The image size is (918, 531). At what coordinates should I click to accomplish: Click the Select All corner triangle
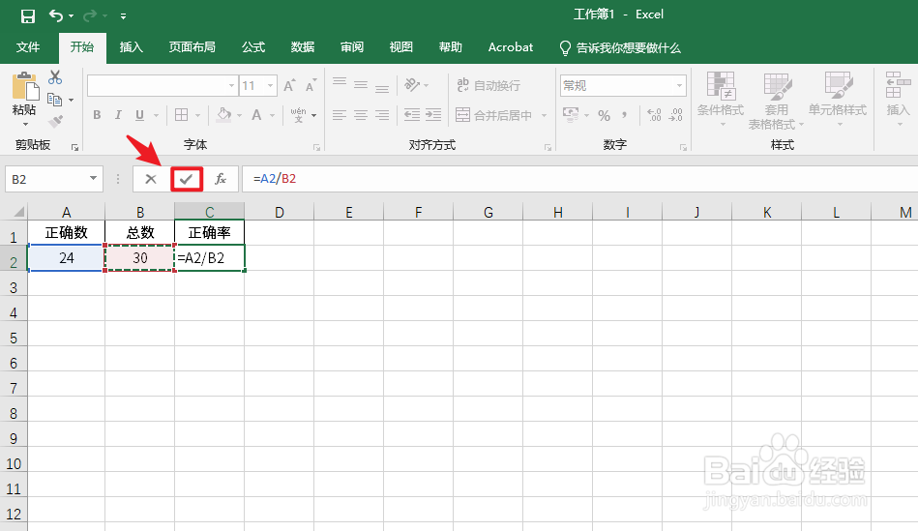pos(18,212)
